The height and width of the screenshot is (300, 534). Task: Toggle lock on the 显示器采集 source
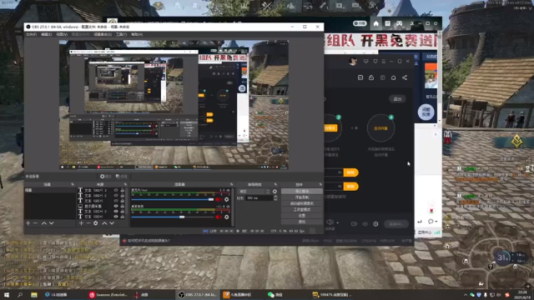coord(123,206)
